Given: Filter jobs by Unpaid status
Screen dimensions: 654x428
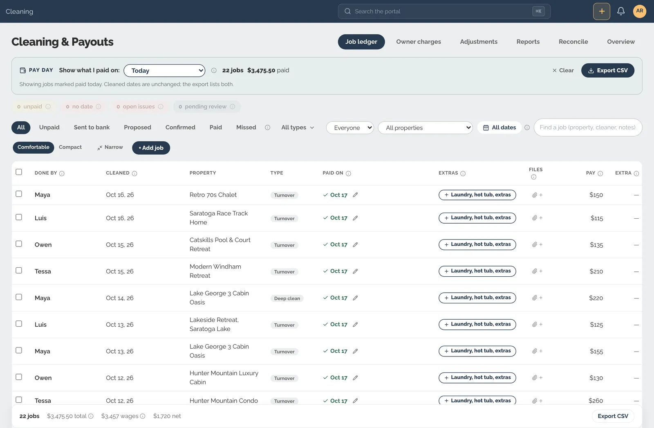Looking at the screenshot, I should coord(49,128).
